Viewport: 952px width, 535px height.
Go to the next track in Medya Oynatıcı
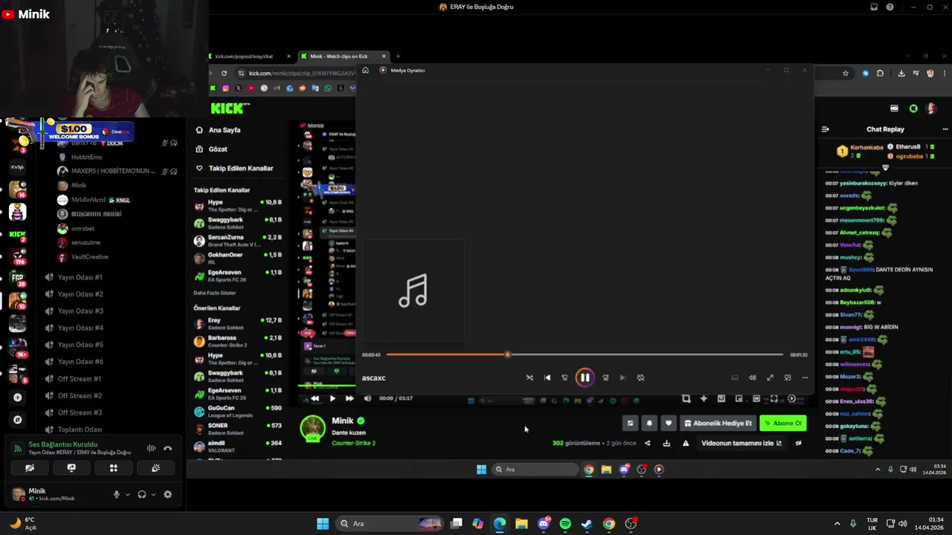623,377
